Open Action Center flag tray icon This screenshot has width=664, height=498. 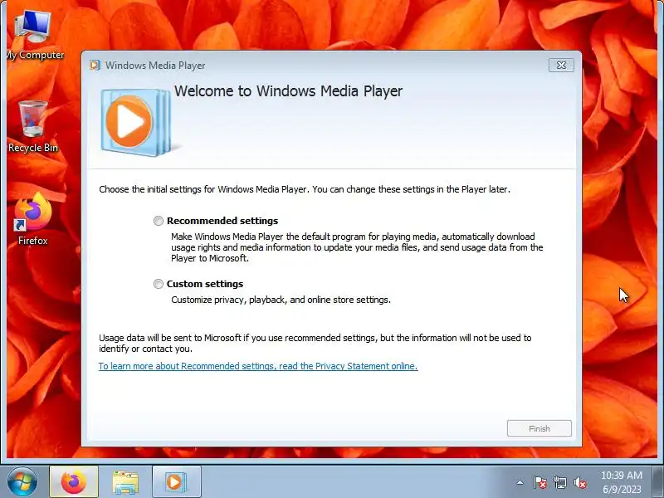pos(539,482)
